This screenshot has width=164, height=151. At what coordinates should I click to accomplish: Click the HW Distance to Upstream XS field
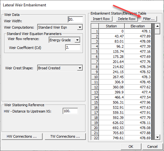[70, 111]
